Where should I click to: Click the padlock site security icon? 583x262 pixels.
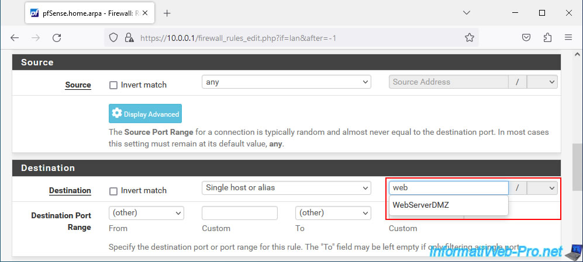[x=129, y=37]
